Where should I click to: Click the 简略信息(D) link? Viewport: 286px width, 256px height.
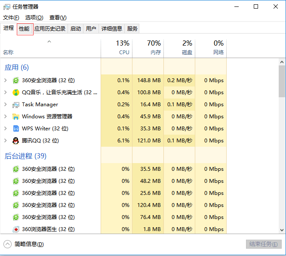point(29,244)
